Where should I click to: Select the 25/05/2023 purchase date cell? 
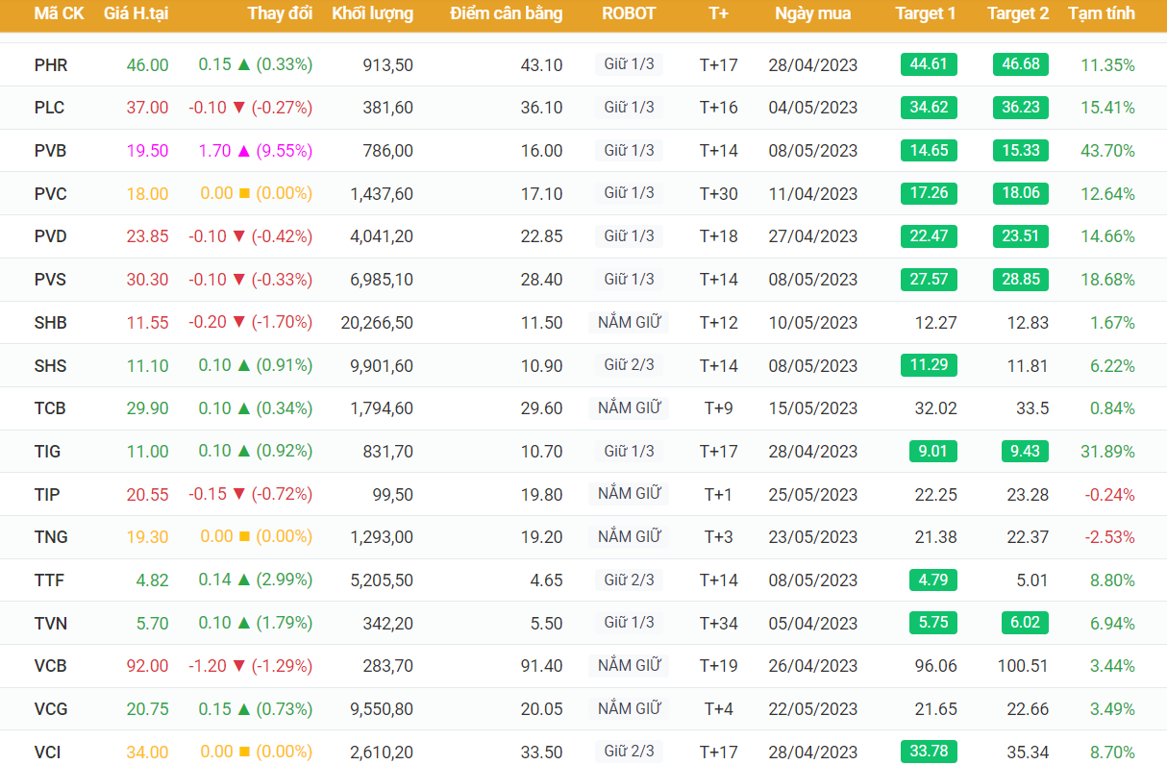[x=812, y=494]
